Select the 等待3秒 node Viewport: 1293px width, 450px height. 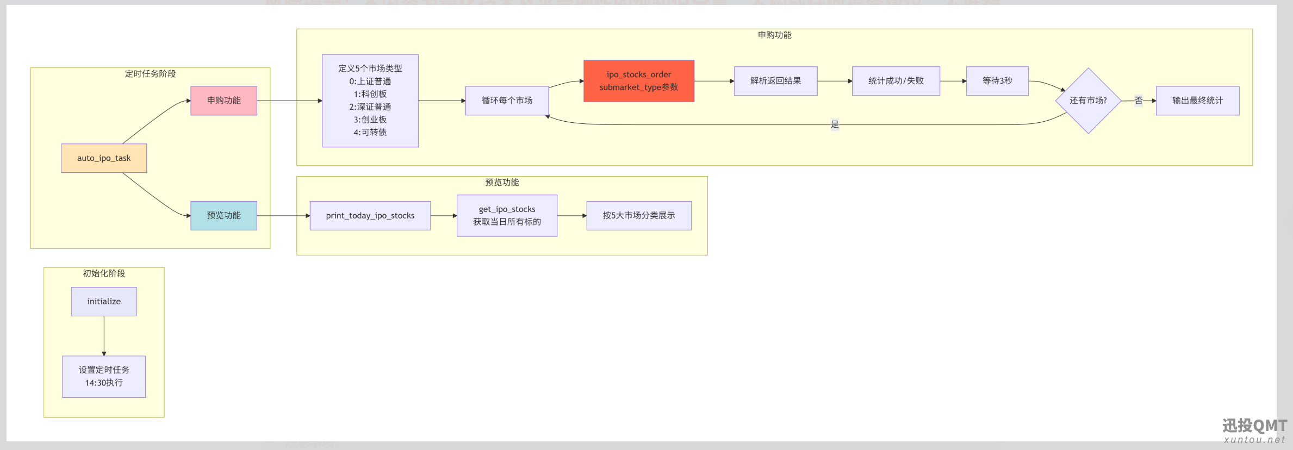tap(997, 81)
